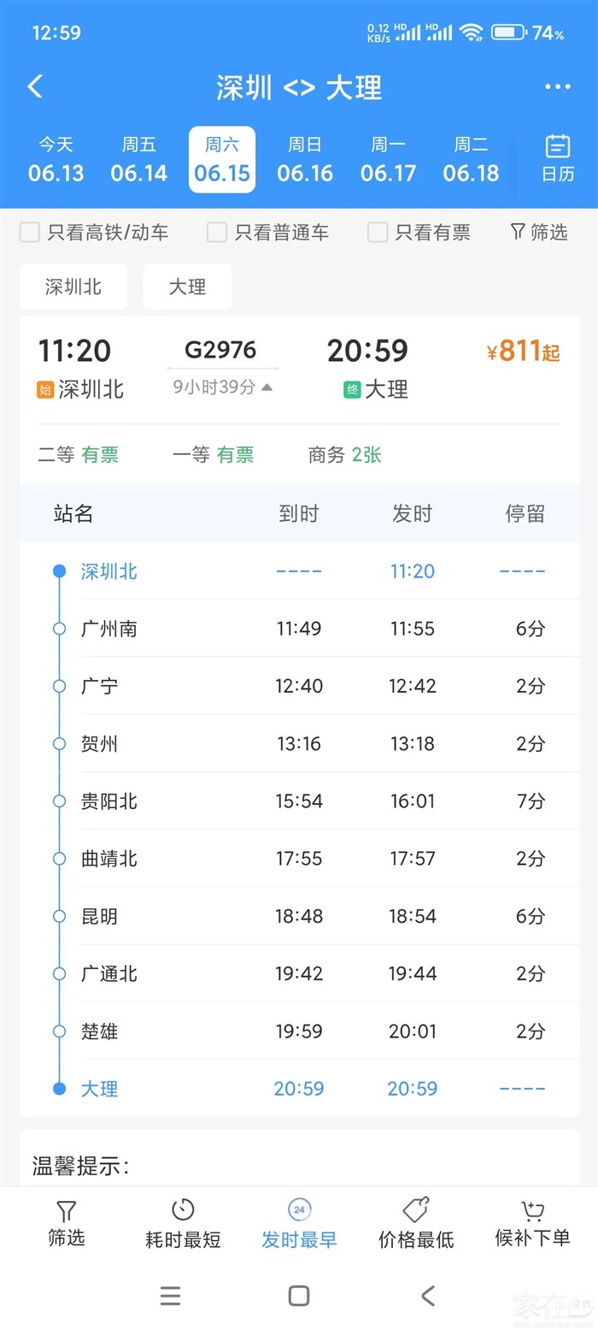
Task: Tap the ¥811起 price
Action: [x=523, y=352]
